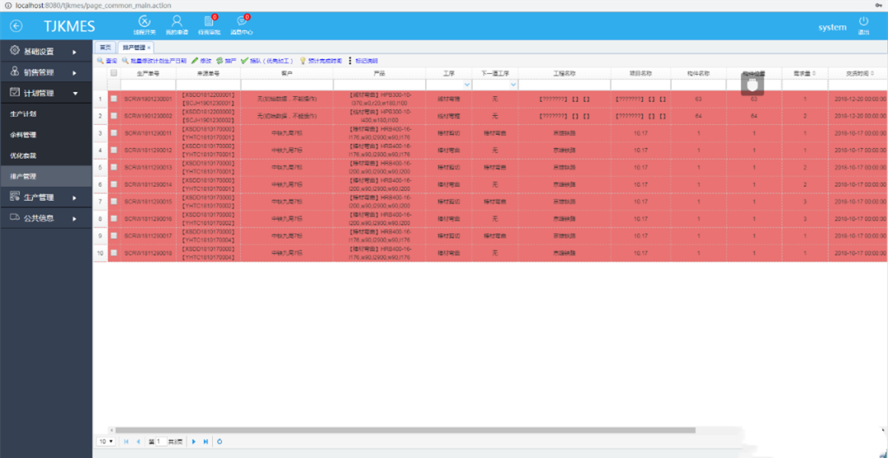Open 我的申请 user icon in header
888x458 pixels.
177,22
